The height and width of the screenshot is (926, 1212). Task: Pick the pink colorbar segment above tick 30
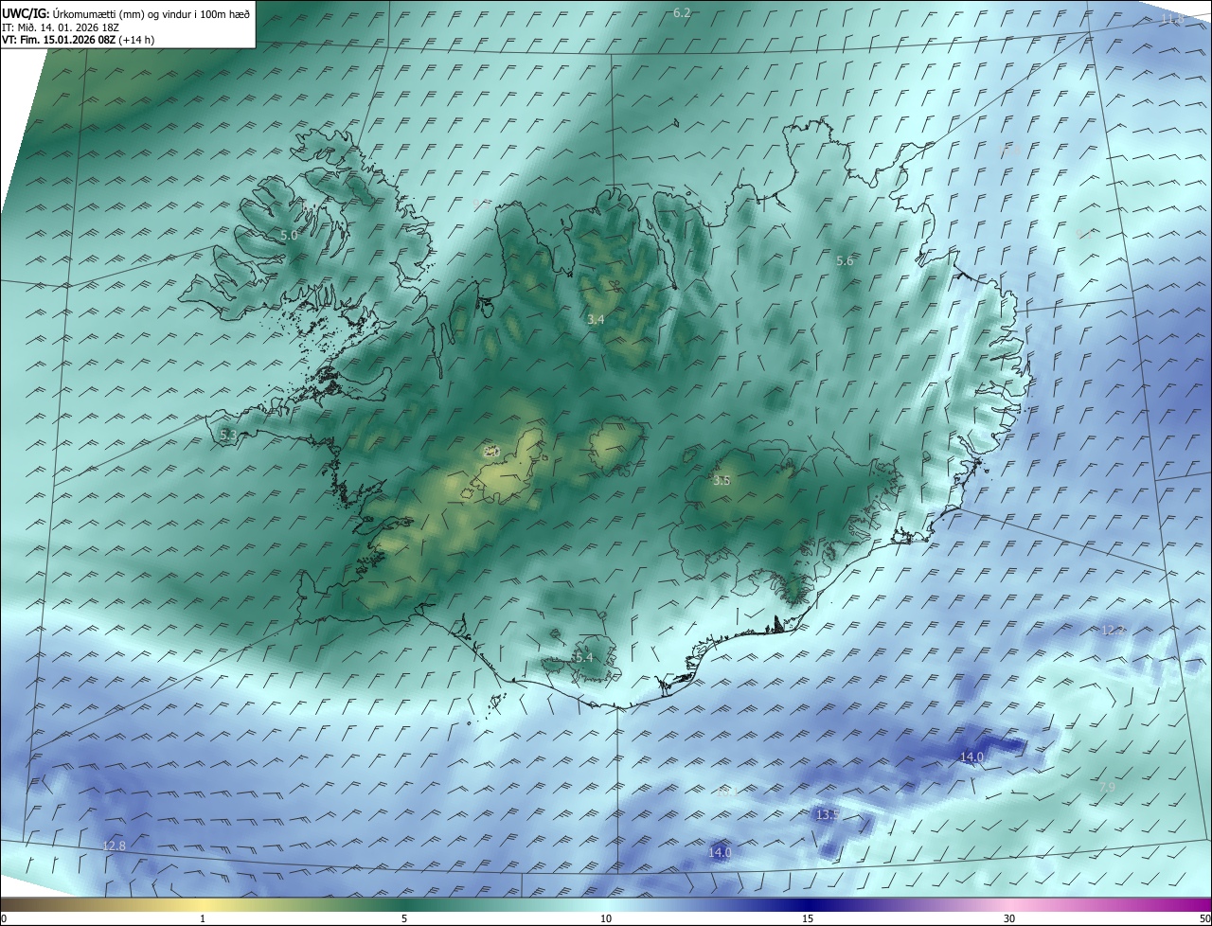click(x=1009, y=904)
